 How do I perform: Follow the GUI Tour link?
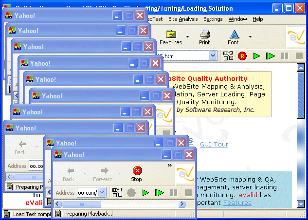(214, 145)
